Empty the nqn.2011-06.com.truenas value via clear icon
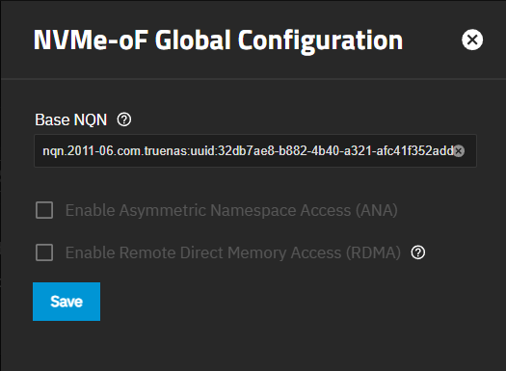The height and width of the screenshot is (371, 506). [459, 150]
